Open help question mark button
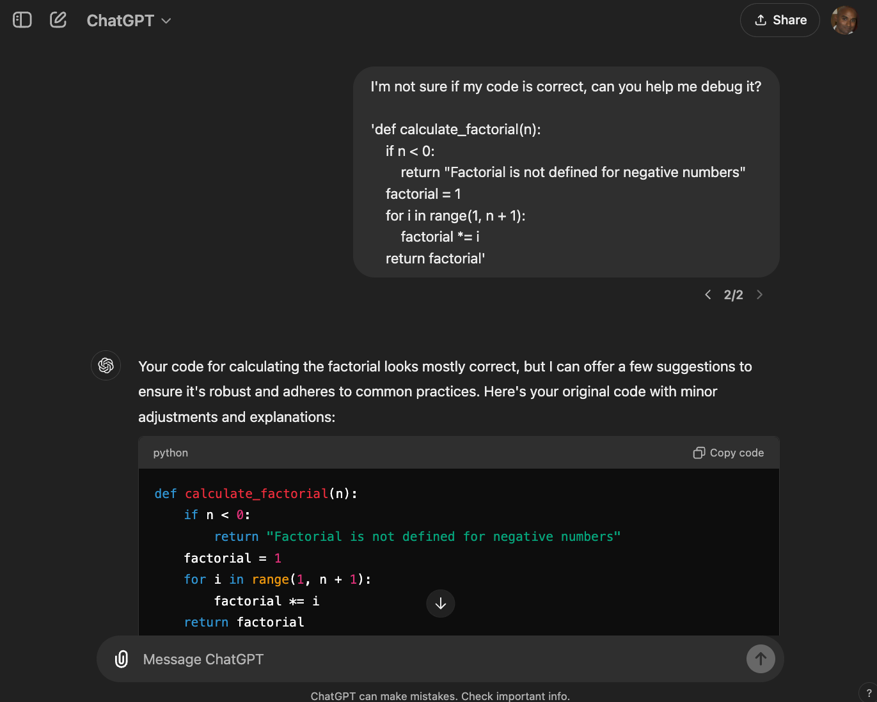Image resolution: width=877 pixels, height=702 pixels. [x=868, y=693]
